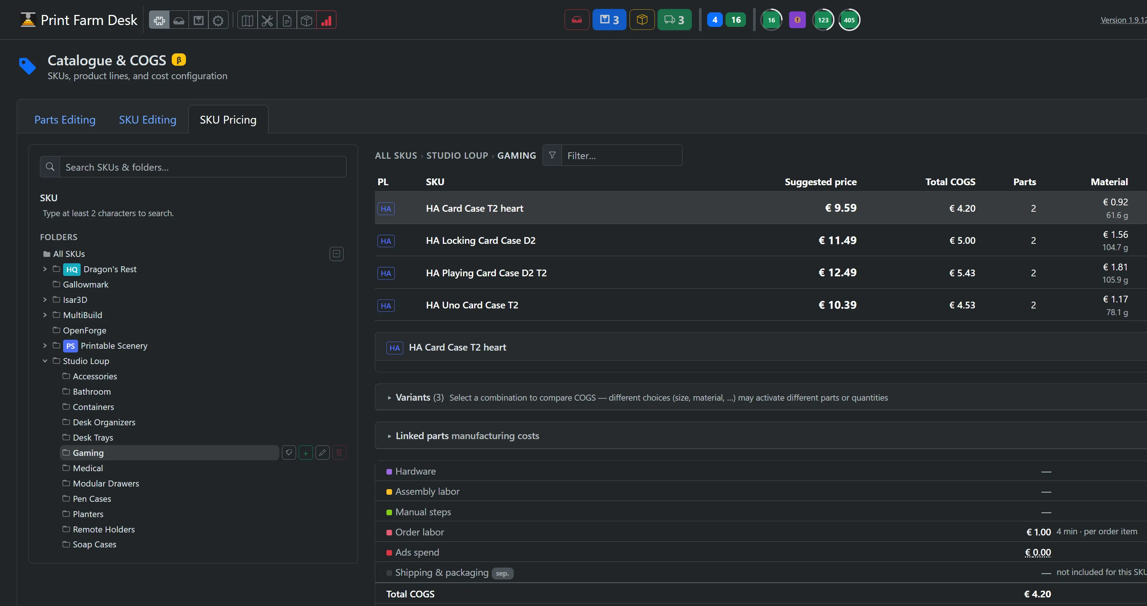Click the gray box package toolbar icon
This screenshot has width=1147, height=606.
coord(307,20)
